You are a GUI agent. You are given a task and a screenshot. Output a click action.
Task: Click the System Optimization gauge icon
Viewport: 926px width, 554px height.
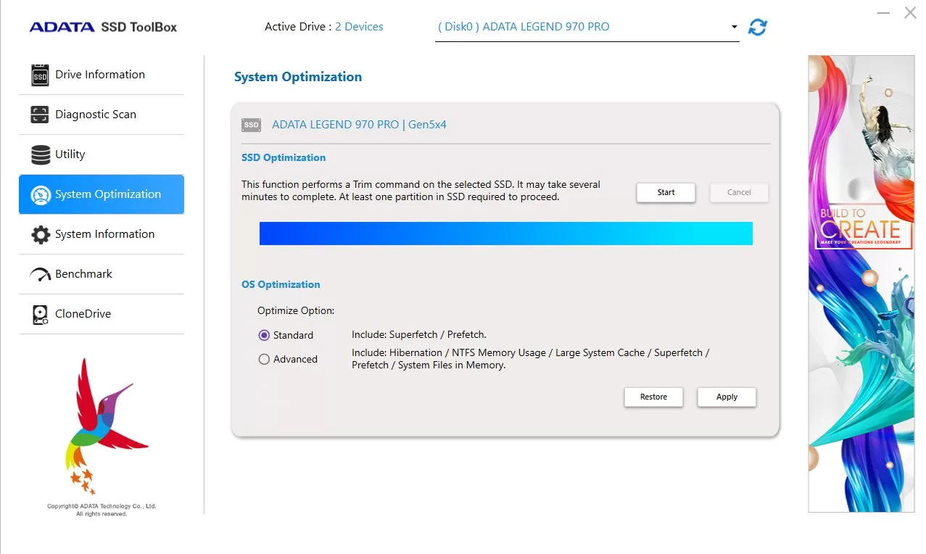[x=41, y=194]
